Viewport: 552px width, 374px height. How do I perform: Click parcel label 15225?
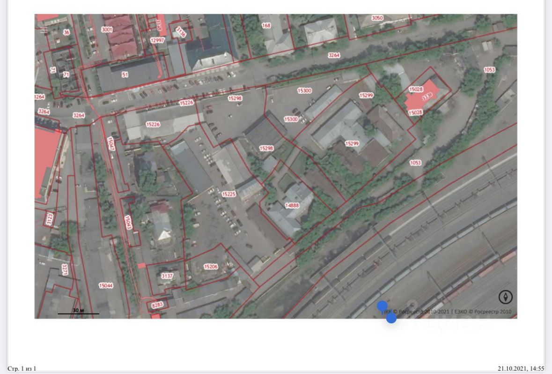click(x=229, y=194)
